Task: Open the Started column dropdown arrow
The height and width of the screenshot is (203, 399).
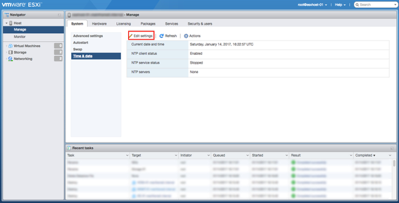Action: click(286, 156)
